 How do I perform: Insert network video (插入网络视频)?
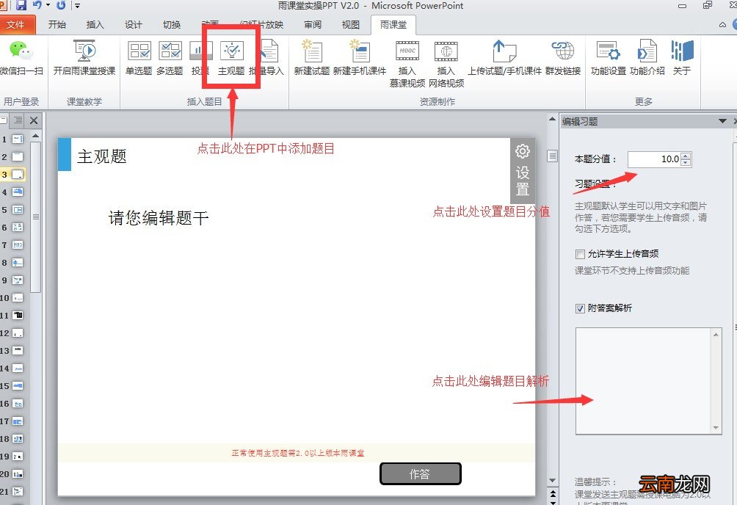tap(446, 64)
